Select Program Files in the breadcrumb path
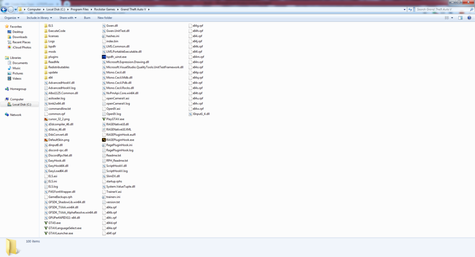The width and height of the screenshot is (475, 257). click(80, 10)
